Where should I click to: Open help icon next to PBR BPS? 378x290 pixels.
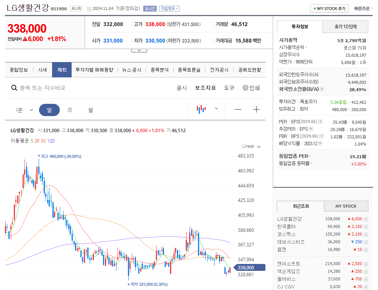322,136
